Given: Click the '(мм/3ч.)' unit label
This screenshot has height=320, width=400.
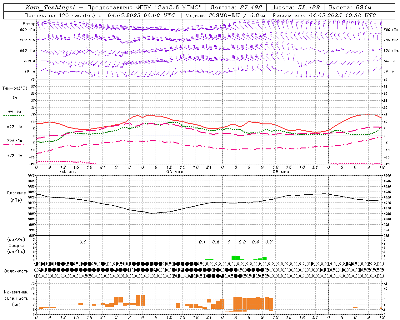Looking at the screenshot, I should tap(16, 240).
